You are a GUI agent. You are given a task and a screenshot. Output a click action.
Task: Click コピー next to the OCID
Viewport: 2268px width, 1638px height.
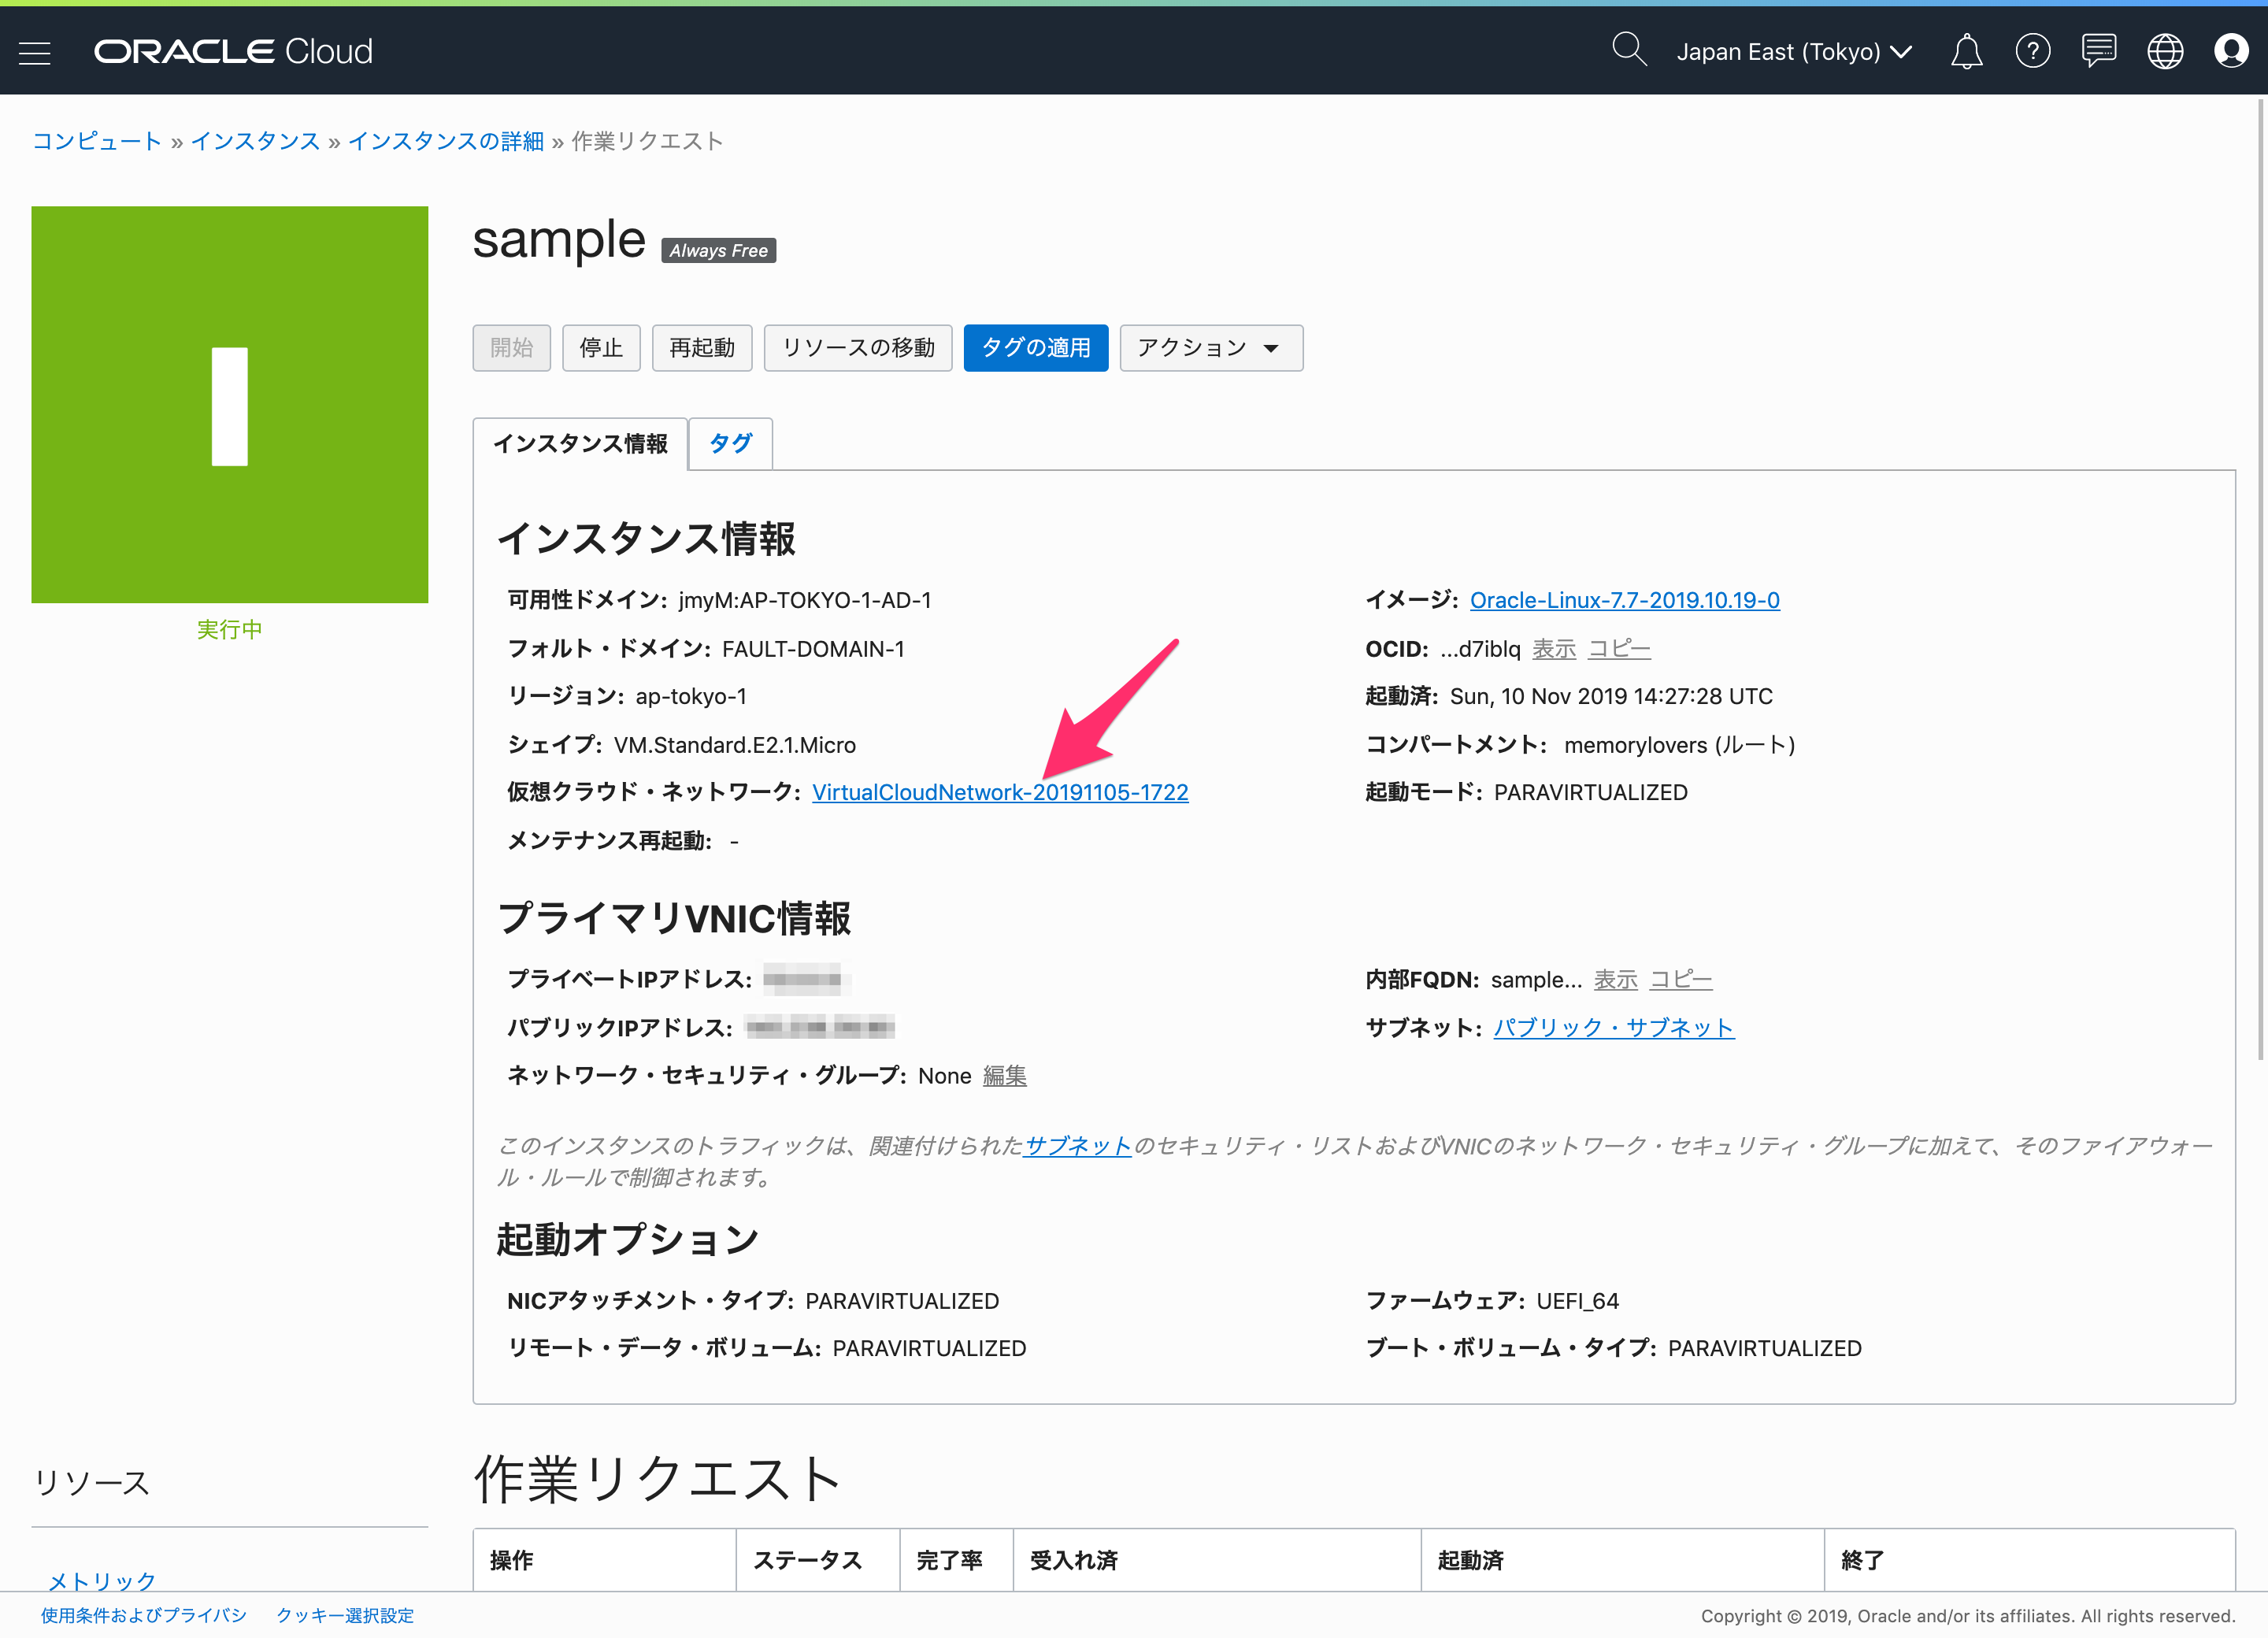click(x=1619, y=649)
